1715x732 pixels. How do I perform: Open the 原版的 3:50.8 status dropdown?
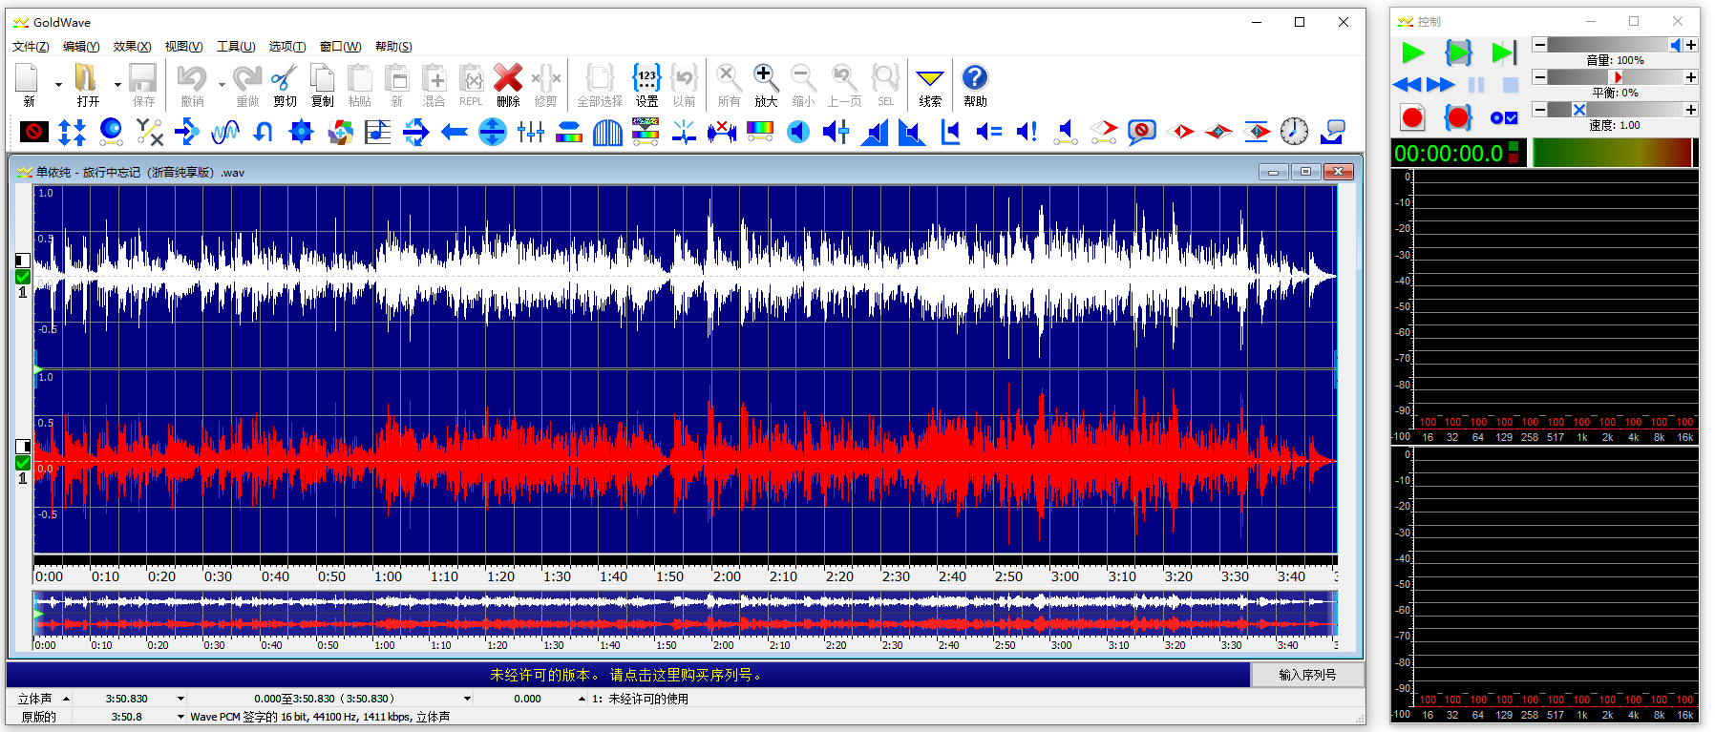click(x=180, y=717)
